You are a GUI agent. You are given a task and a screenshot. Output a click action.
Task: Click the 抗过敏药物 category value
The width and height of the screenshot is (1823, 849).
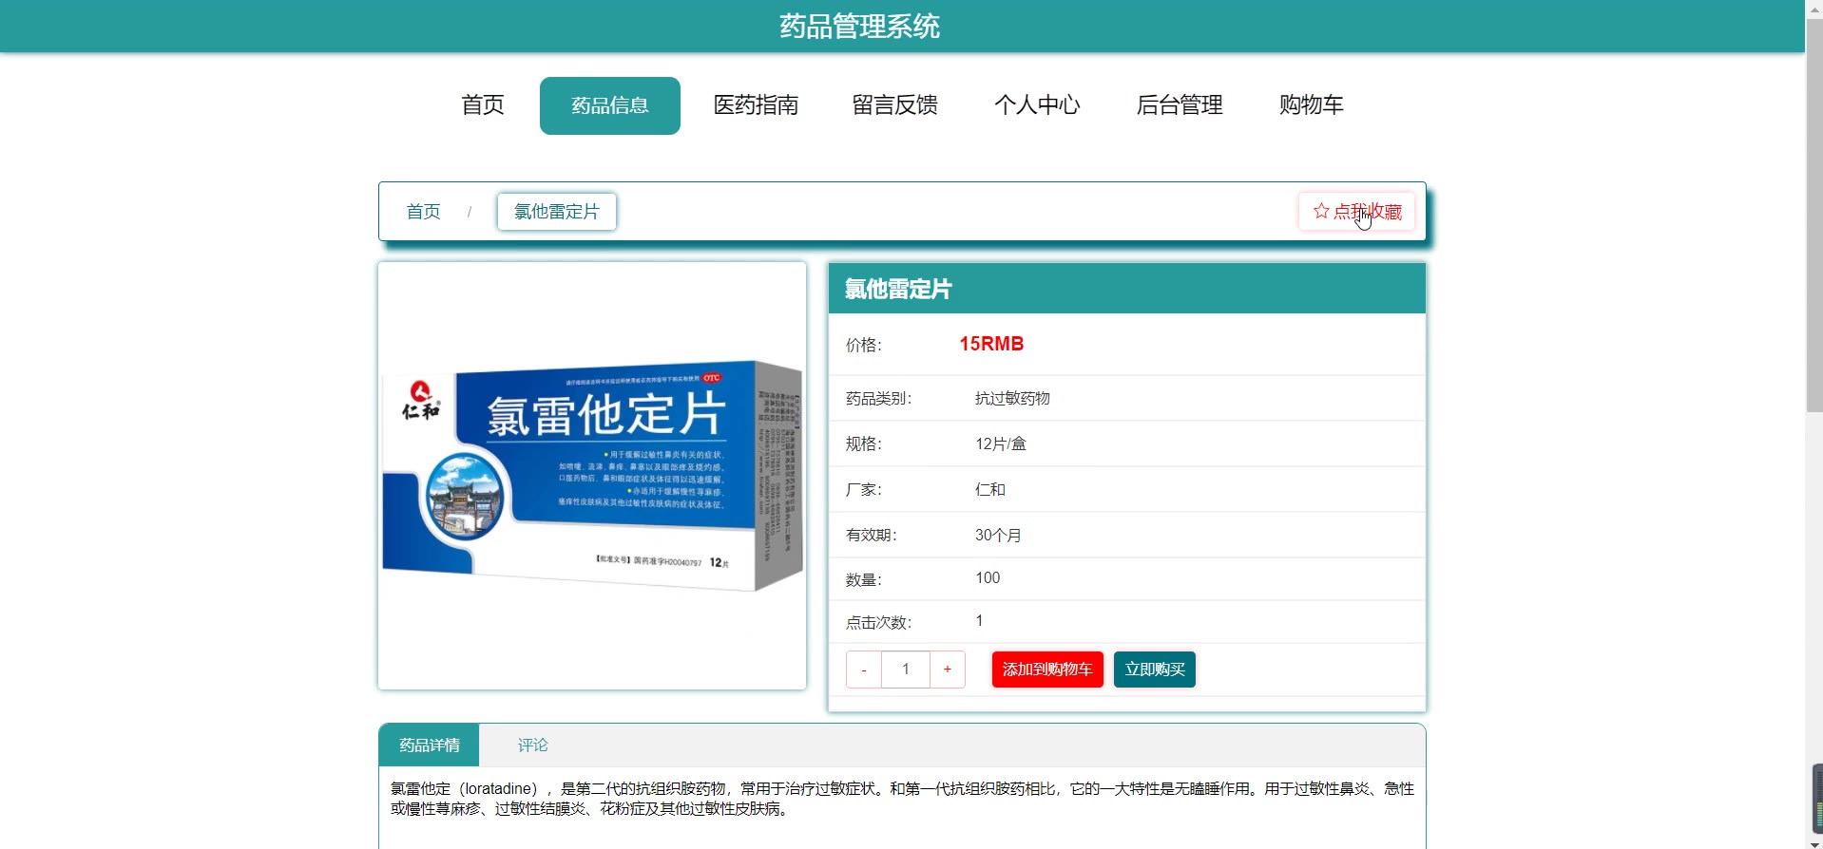click(1012, 398)
